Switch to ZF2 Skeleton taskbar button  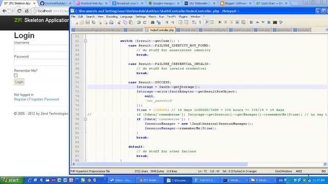point(149,180)
